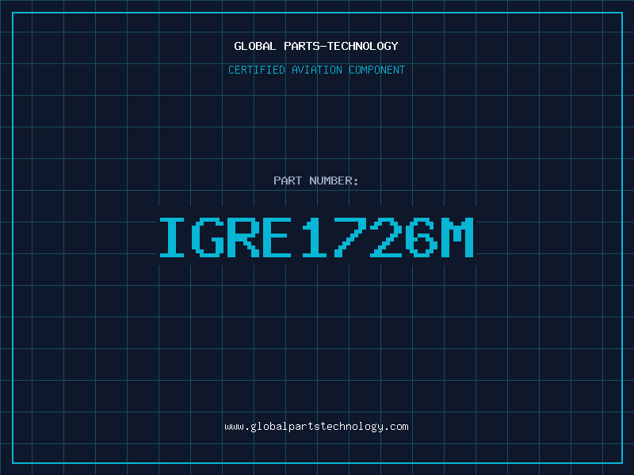
Task: Click the word COMPONENT in the subtitle
Action: point(376,70)
